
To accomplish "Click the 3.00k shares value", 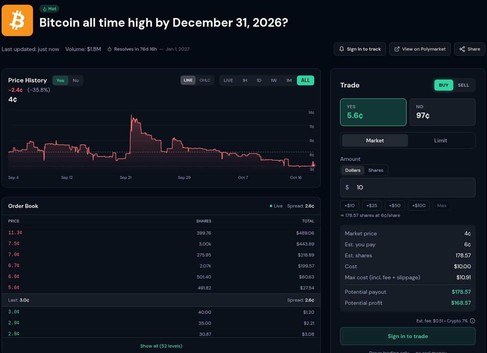I will pos(205,244).
